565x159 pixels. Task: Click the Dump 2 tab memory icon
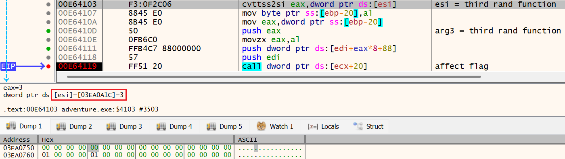pyautogui.click(x=61, y=126)
